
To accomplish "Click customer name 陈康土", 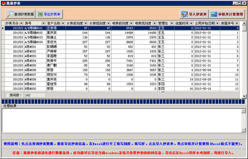I will pos(52,38).
